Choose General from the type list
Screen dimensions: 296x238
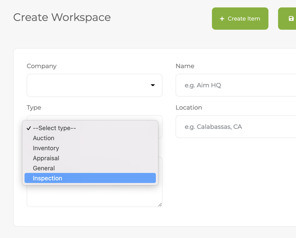90,168
